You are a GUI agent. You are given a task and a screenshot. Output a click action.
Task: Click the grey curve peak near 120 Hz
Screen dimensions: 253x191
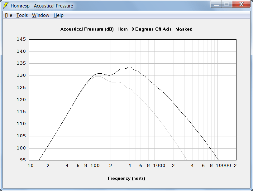point(98,76)
